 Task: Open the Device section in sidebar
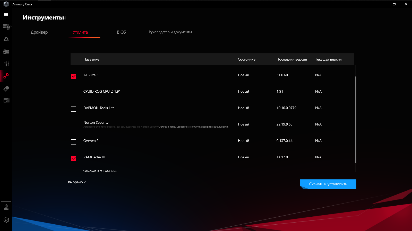click(6, 27)
